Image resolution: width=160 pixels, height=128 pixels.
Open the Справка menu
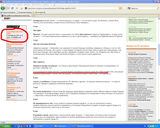[x=45, y=4]
